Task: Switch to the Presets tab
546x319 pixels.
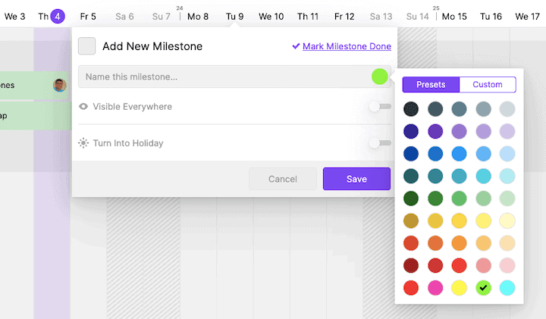Action: click(431, 85)
